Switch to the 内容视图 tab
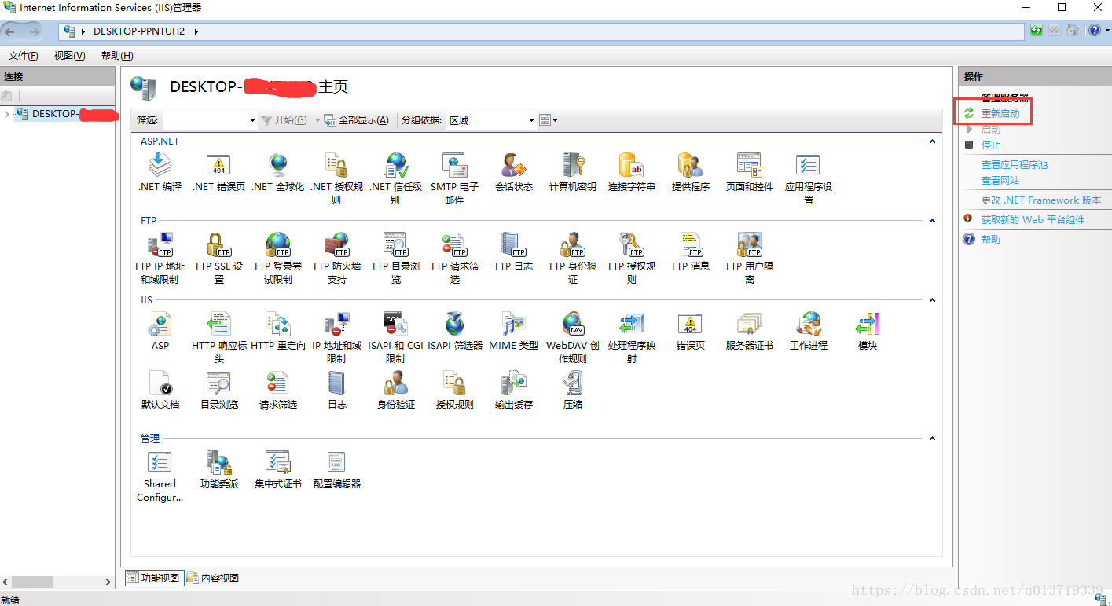The image size is (1112, 606). pos(212,578)
